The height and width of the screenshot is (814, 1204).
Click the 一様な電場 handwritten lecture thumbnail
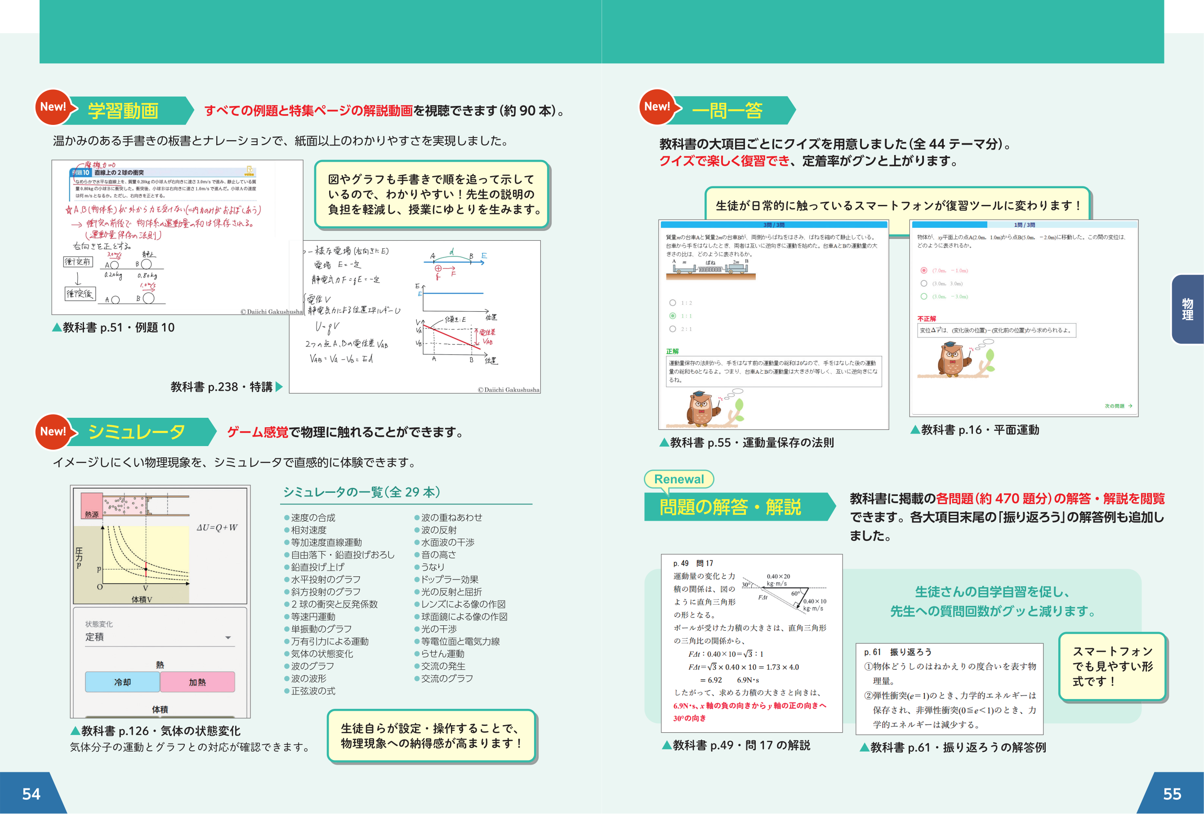[x=415, y=316]
